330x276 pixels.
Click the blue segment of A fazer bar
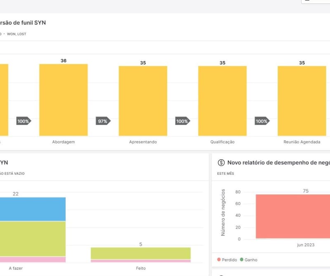[33, 209]
